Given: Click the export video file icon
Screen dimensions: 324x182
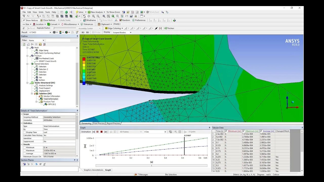Looking at the screenshot, I should coord(171,132).
